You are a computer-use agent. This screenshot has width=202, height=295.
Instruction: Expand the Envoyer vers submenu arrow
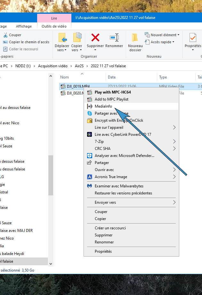point(174,202)
